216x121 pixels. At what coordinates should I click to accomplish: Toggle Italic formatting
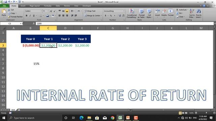tap(30, 16)
